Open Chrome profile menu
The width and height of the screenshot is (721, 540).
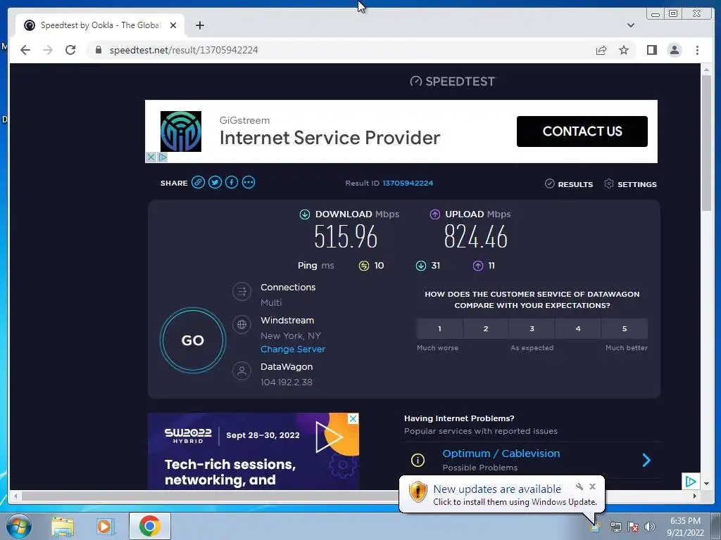coord(675,50)
